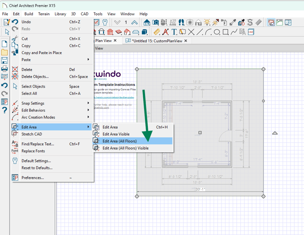
Task: Close the Untitled 15: CustomPlanView tab
Action: point(186,41)
